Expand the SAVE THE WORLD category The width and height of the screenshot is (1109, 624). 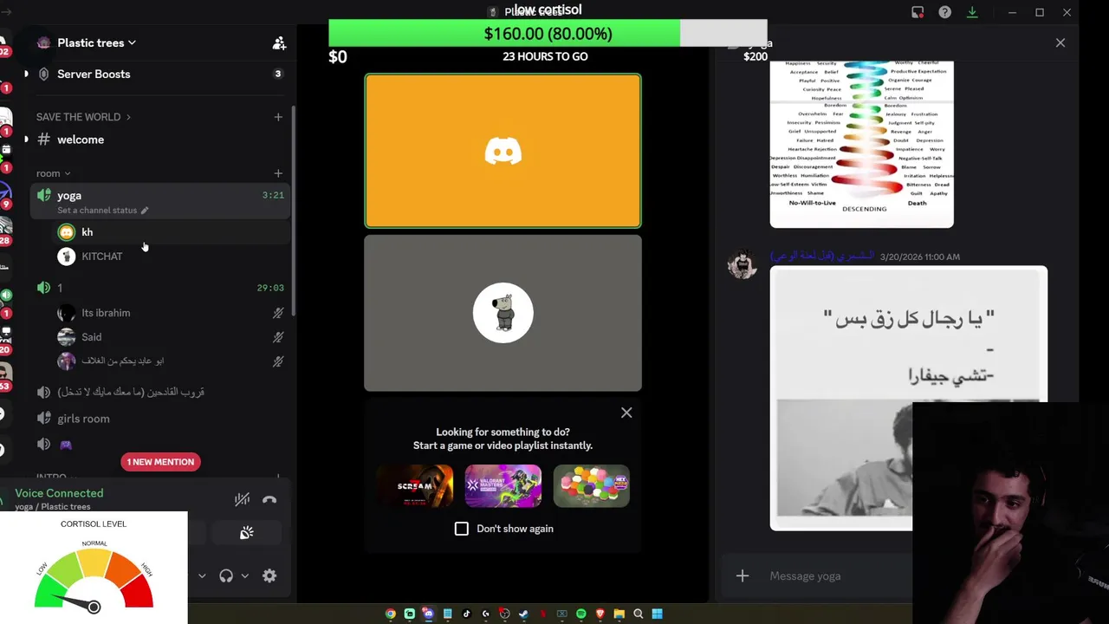pos(83,117)
